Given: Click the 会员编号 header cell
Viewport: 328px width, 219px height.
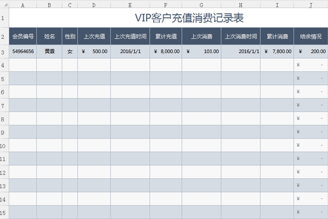Looking at the screenshot, I should pos(23,36).
